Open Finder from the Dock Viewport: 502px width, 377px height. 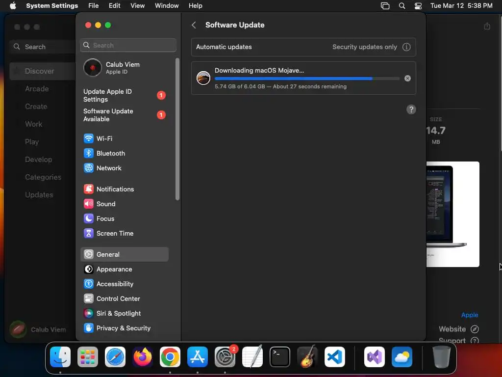point(60,357)
